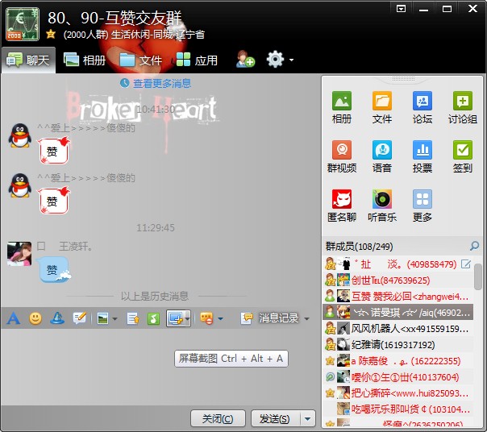
Task: Select member 扯淡 (409858479)
Action: click(398, 264)
